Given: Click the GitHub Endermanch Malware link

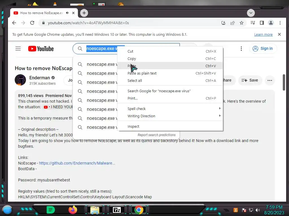Looking at the screenshot, I should click(x=77, y=163).
